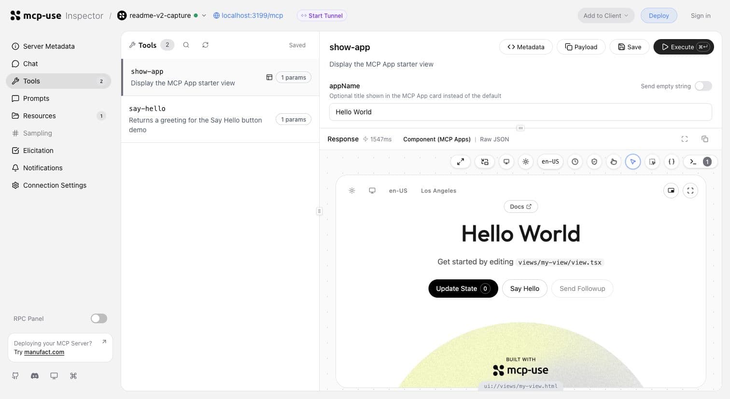
Task: Open Prompts in sidebar
Action: pos(58,98)
